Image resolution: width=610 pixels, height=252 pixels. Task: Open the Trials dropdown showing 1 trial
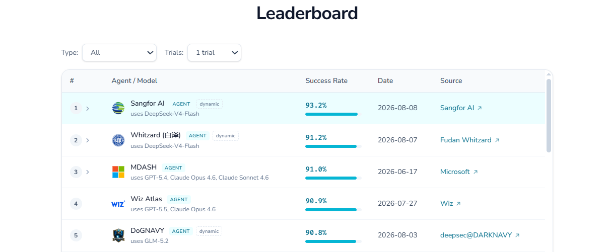[x=214, y=52]
